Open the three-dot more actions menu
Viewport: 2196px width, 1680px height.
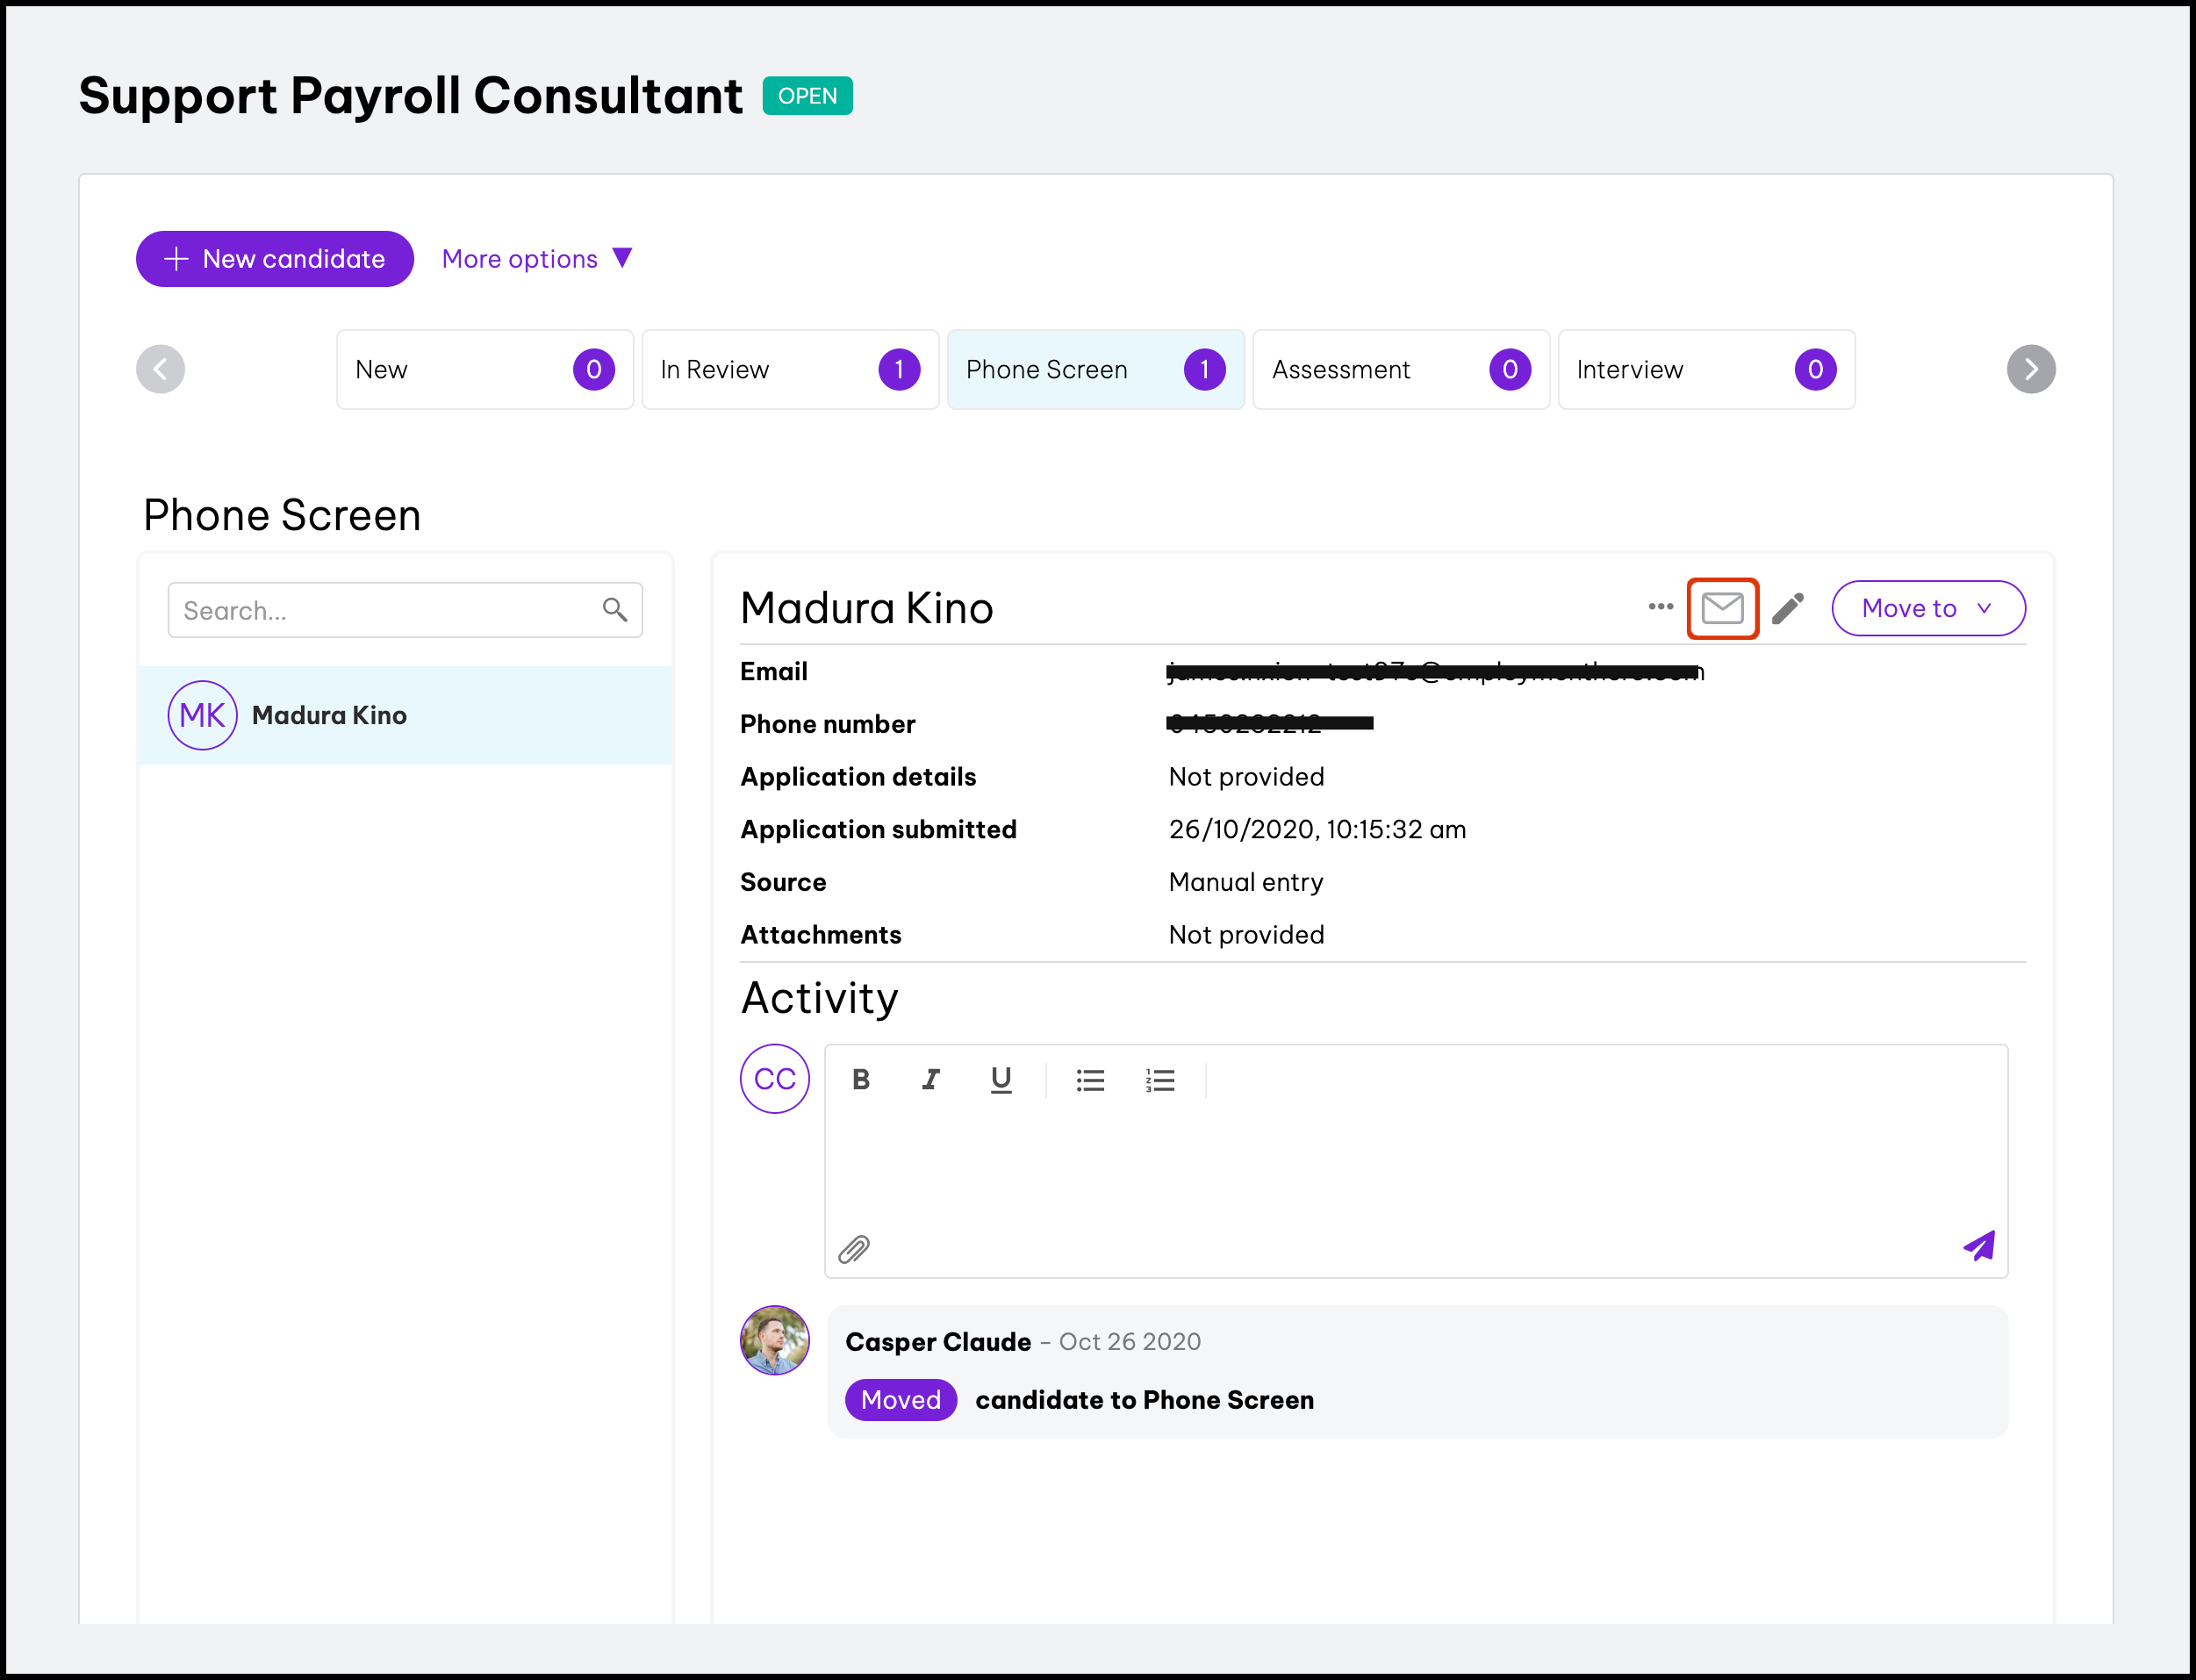[1660, 607]
